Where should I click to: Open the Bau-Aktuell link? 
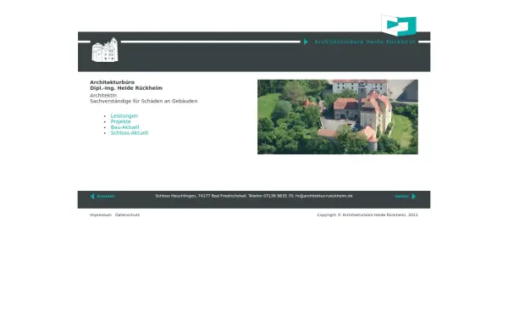pyautogui.click(x=124, y=127)
